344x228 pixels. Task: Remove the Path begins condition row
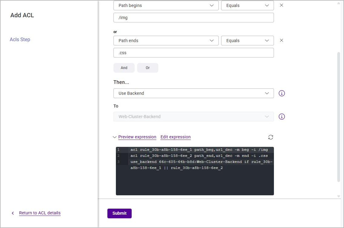282,5
